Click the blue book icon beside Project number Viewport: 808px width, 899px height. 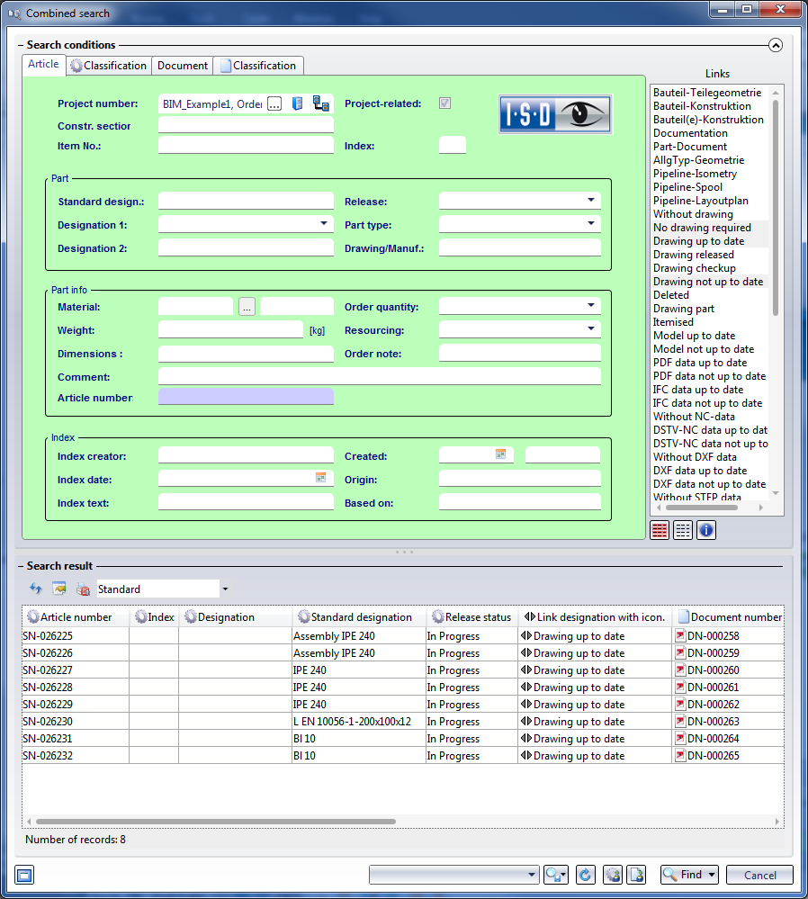pos(298,103)
